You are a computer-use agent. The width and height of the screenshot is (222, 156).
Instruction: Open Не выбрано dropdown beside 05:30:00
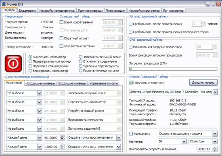[x=40, y=111]
